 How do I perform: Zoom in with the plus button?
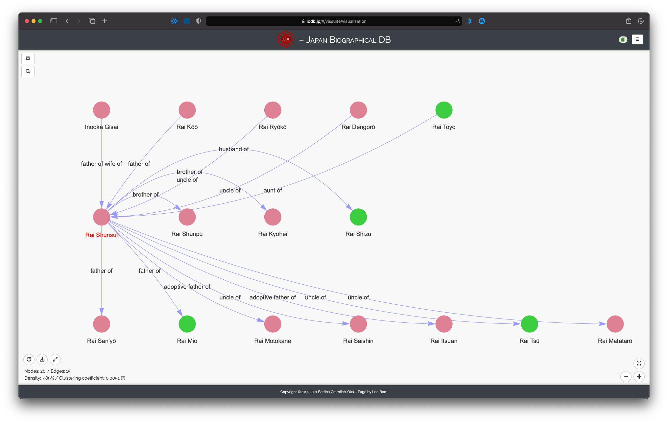click(x=639, y=377)
